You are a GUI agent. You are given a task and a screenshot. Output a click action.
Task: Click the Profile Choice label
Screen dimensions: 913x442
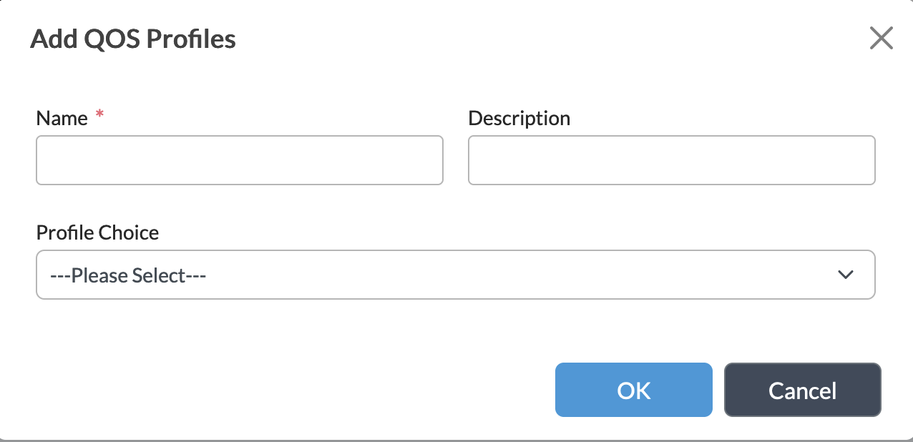click(x=97, y=232)
